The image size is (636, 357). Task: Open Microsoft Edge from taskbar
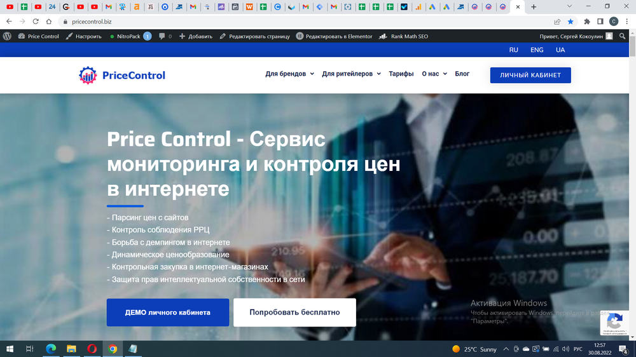(51, 349)
